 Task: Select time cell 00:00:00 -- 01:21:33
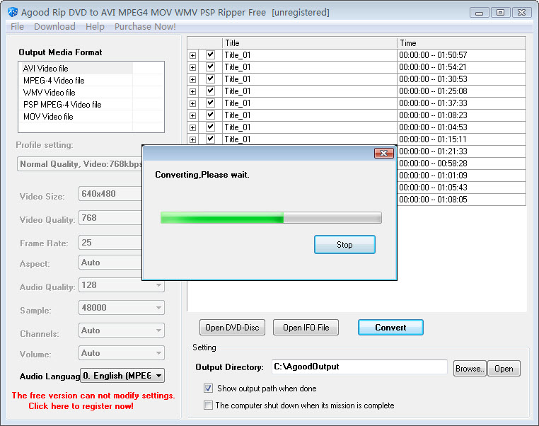click(461, 151)
